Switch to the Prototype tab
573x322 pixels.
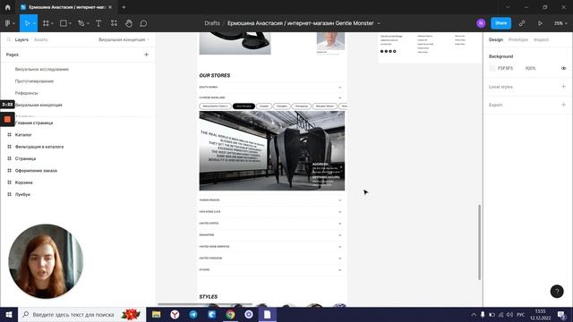(x=518, y=39)
